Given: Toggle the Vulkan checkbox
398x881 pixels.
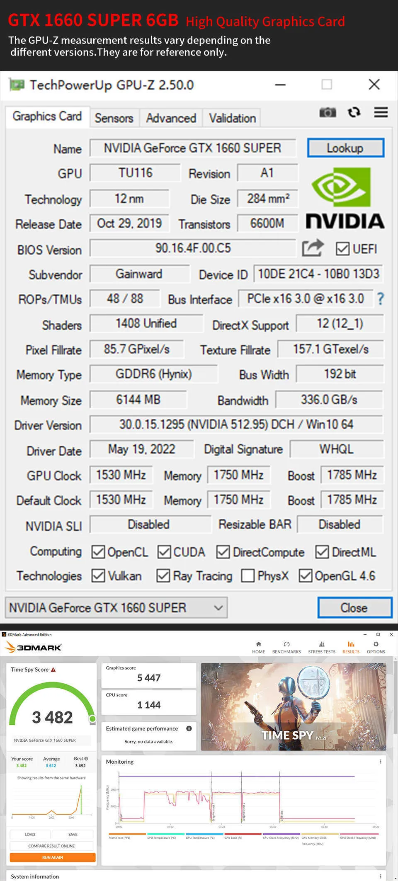Looking at the screenshot, I should click(x=98, y=575).
